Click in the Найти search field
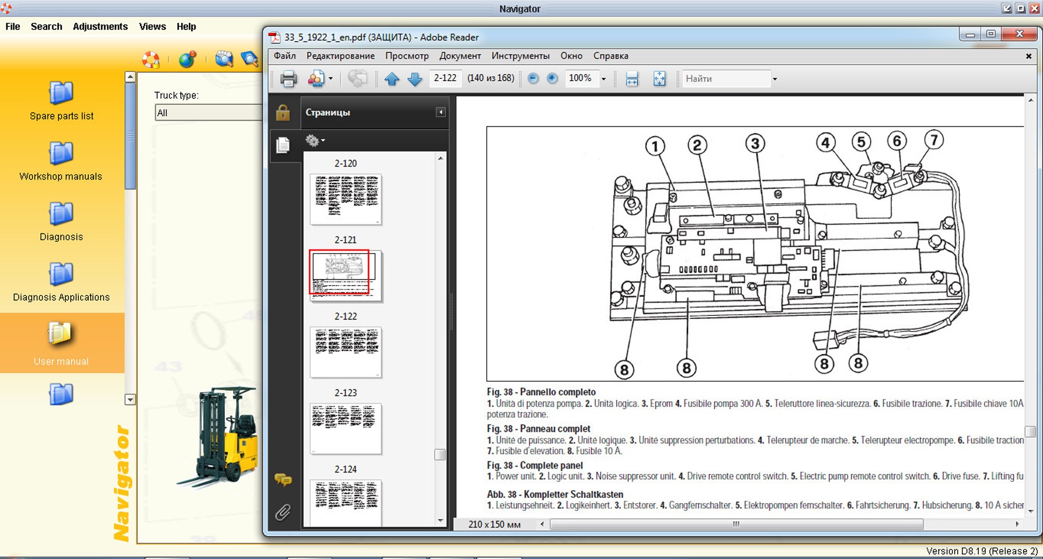This screenshot has width=1043, height=559. point(726,78)
